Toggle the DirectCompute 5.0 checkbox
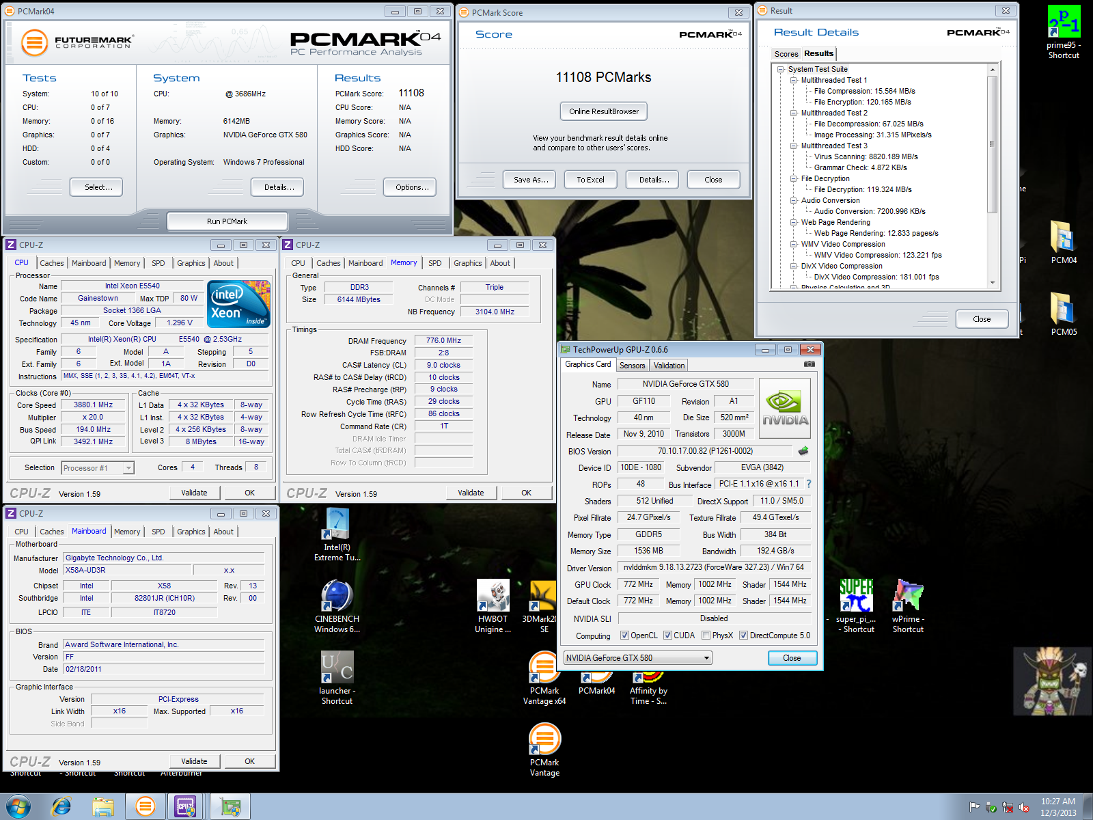Image resolution: width=1093 pixels, height=820 pixels. (x=743, y=635)
